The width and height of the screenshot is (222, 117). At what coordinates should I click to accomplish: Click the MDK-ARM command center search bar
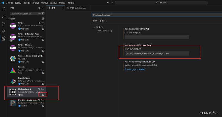point(161,3)
